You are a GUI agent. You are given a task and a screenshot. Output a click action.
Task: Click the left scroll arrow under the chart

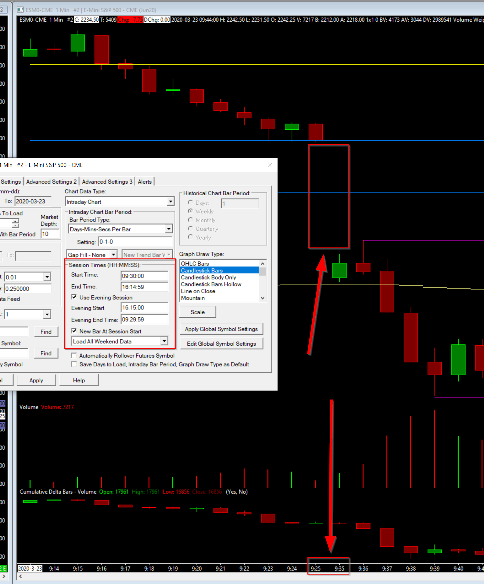[20, 576]
